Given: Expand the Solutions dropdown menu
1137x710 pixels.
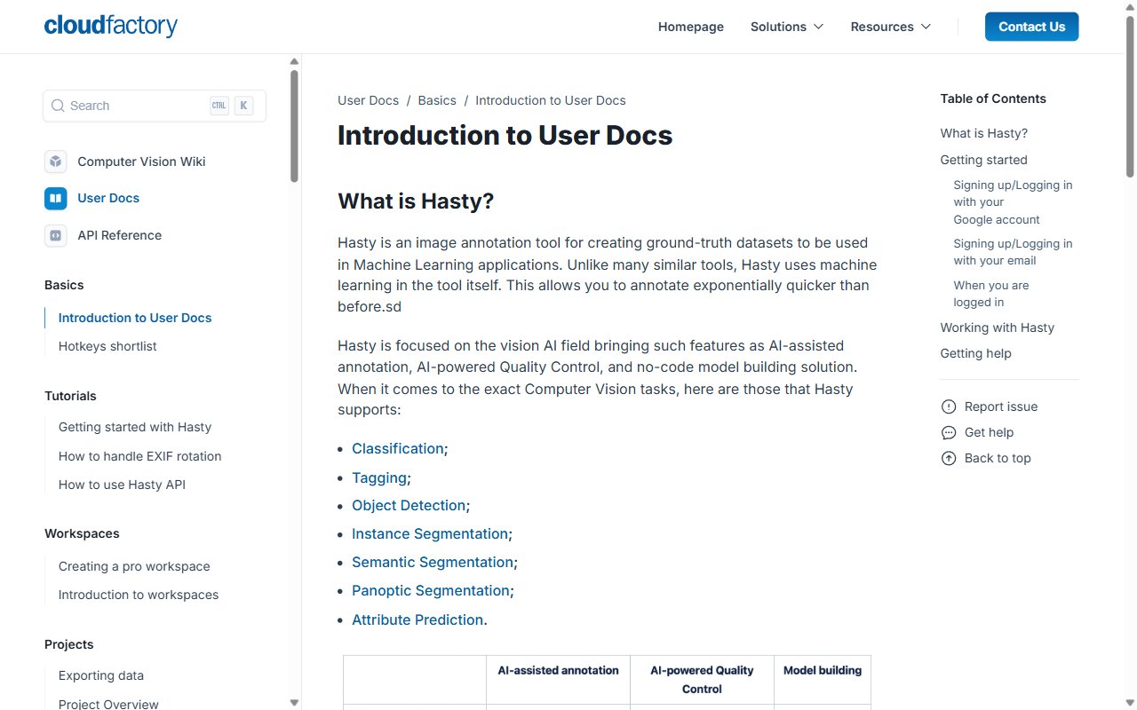Looking at the screenshot, I should [x=787, y=27].
